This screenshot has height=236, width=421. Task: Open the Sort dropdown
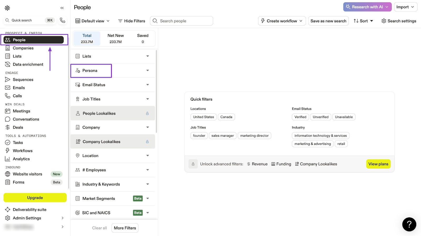click(363, 21)
